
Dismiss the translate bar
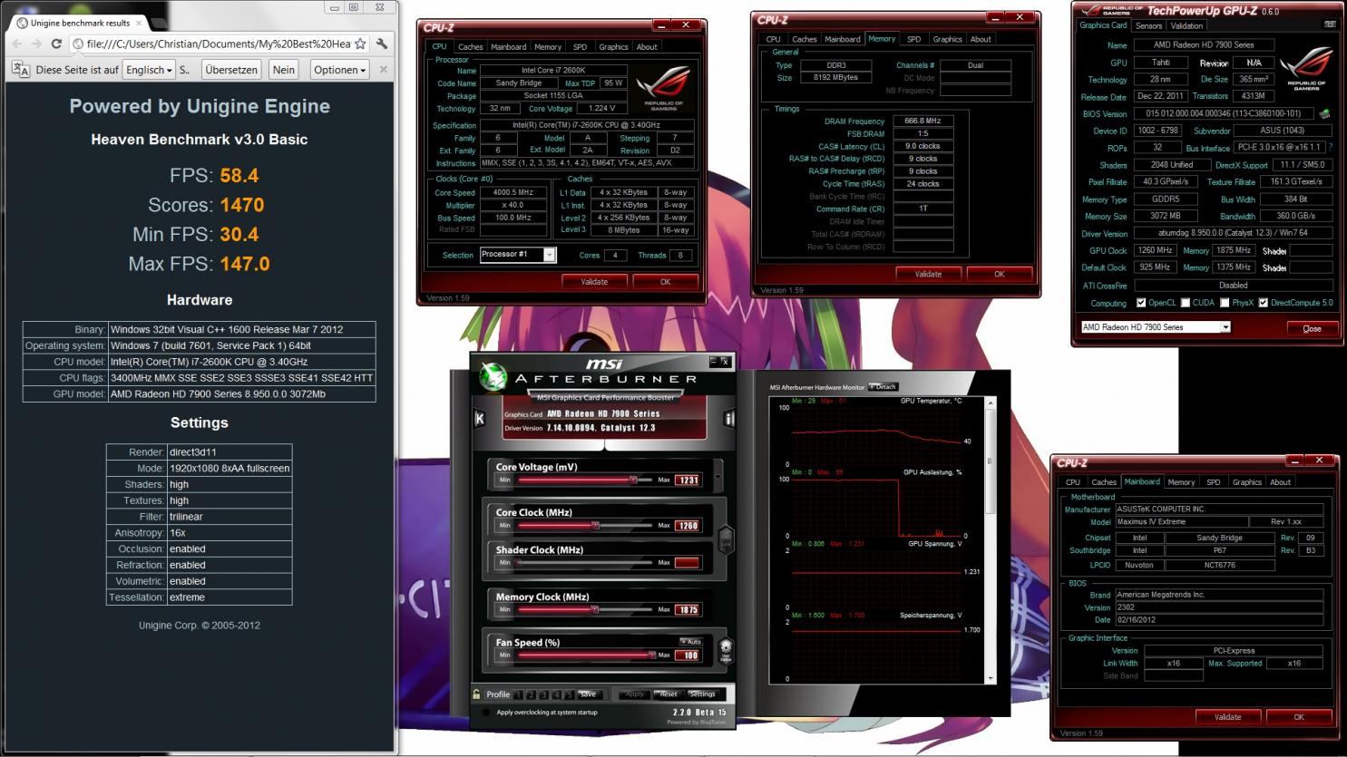(383, 70)
